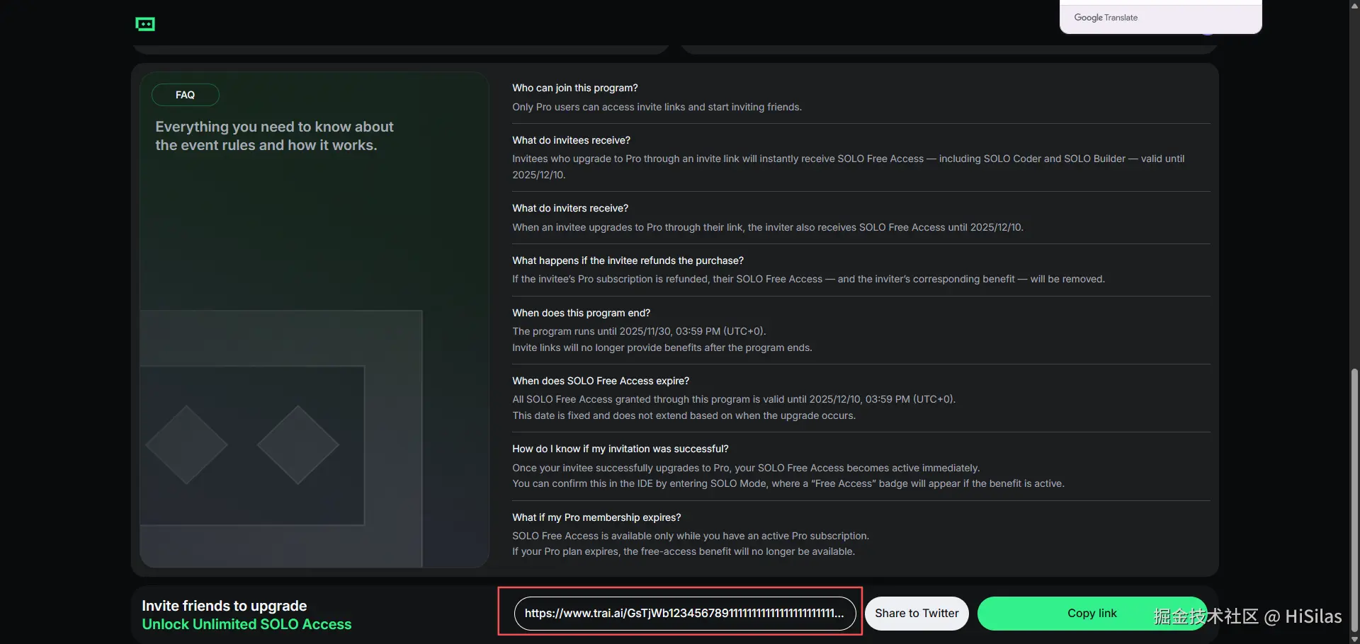Select "When does SOLO Free Access expire?" heading
The height and width of the screenshot is (644, 1360).
click(x=600, y=381)
